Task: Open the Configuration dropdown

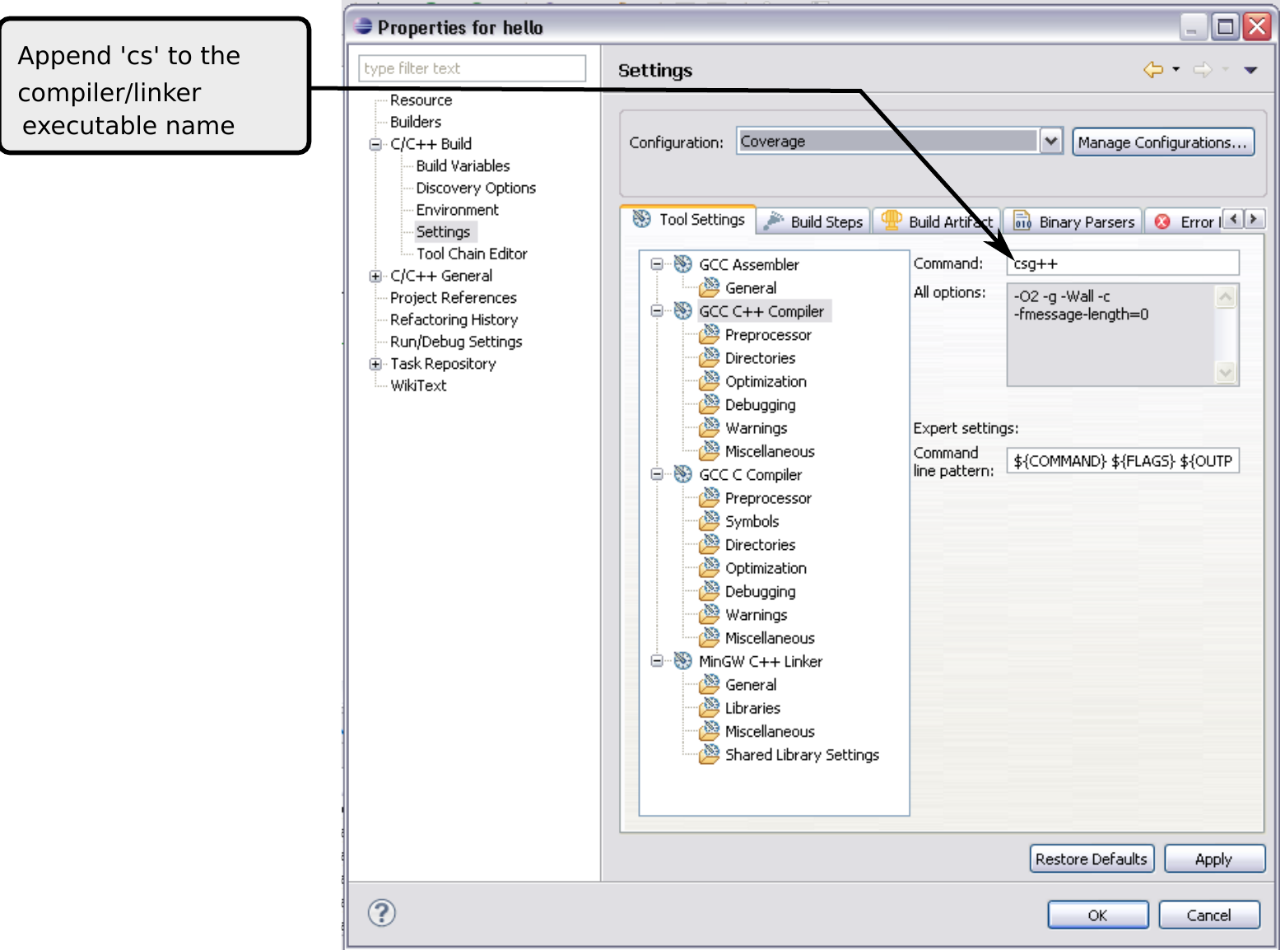Action: 1051,142
